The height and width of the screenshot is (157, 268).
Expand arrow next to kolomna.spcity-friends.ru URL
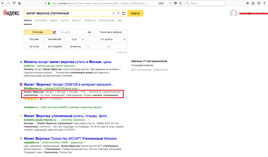tap(89, 120)
